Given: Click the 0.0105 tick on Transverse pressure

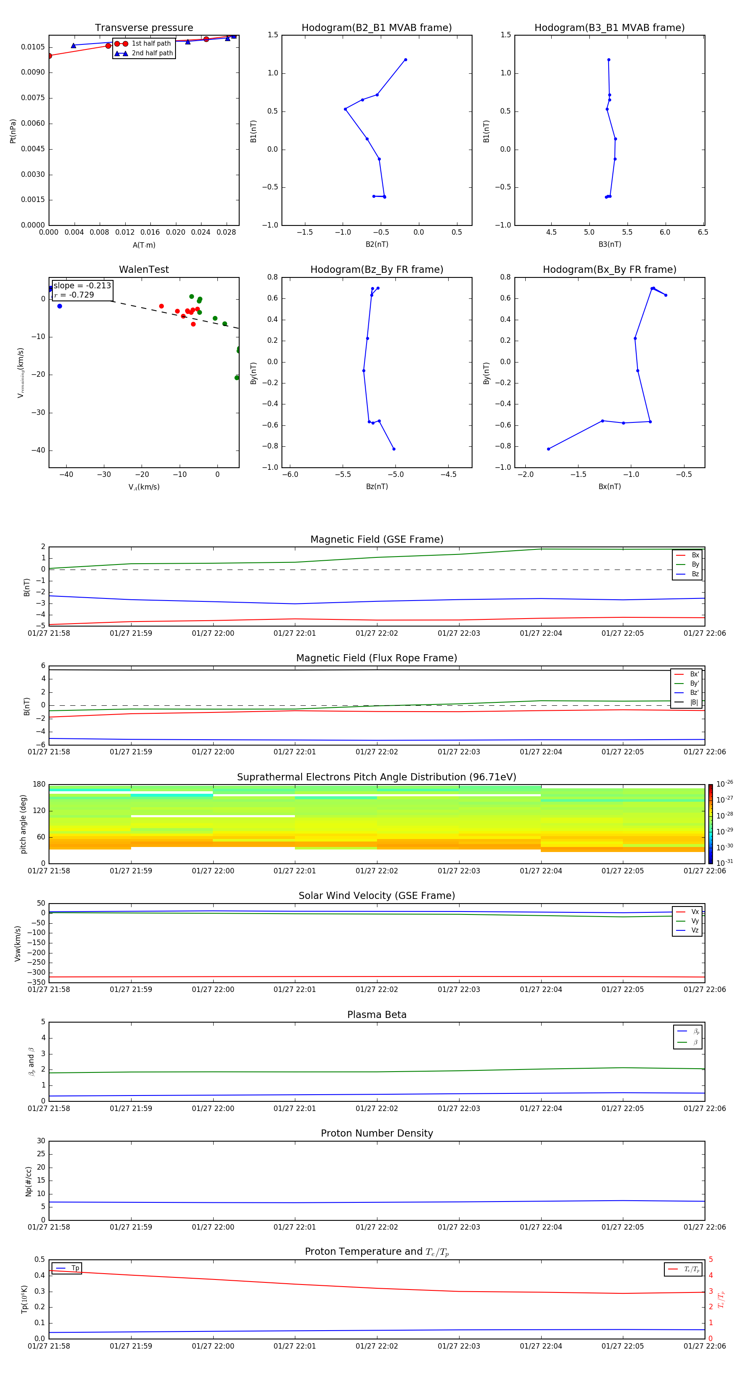Looking at the screenshot, I should pyautogui.click(x=33, y=47).
